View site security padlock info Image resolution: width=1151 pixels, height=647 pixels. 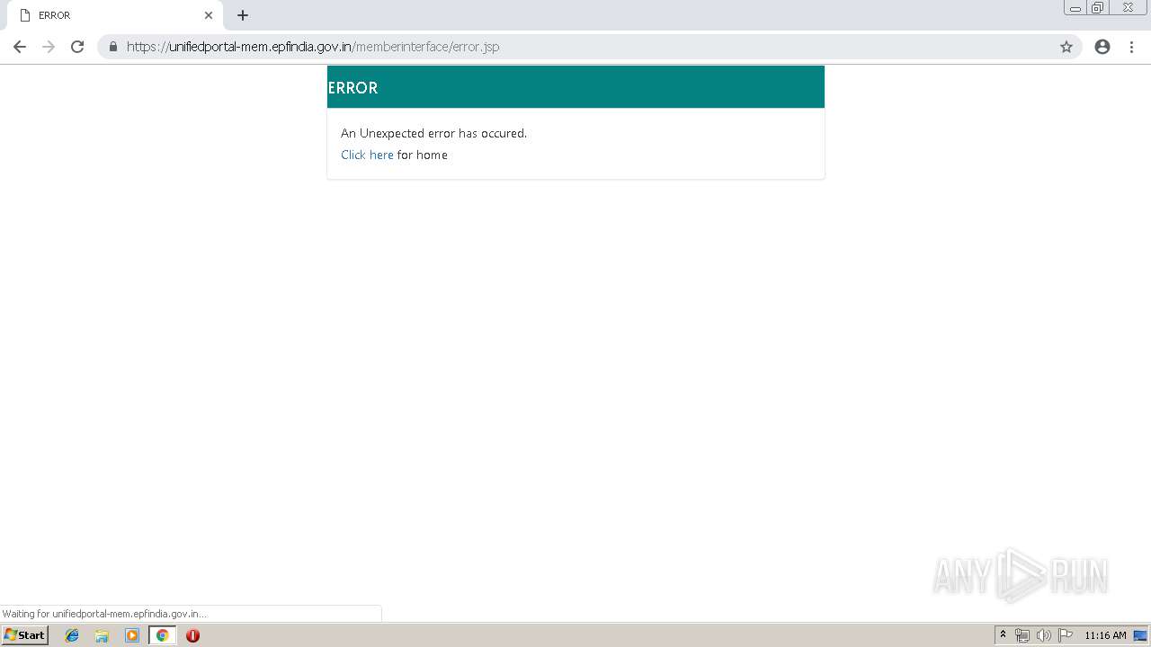[x=113, y=47]
